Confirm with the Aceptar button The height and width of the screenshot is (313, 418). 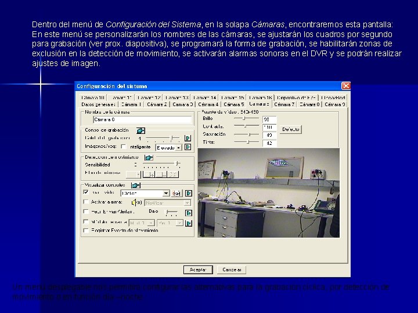[x=198, y=270]
